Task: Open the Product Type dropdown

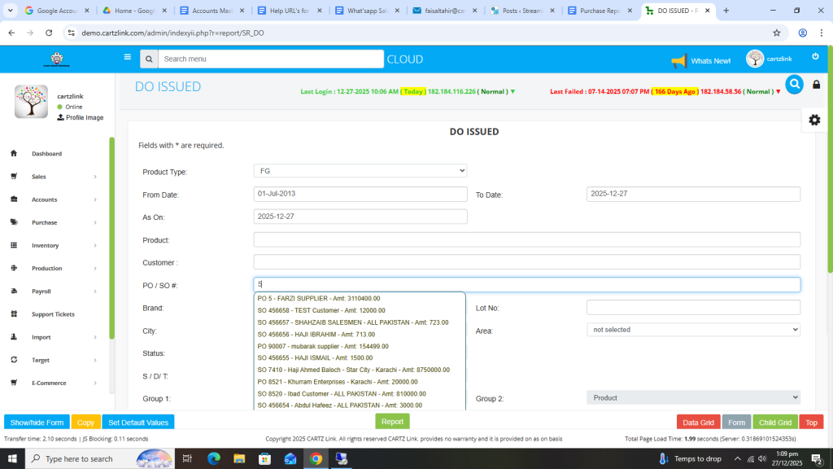Action: 360,171
